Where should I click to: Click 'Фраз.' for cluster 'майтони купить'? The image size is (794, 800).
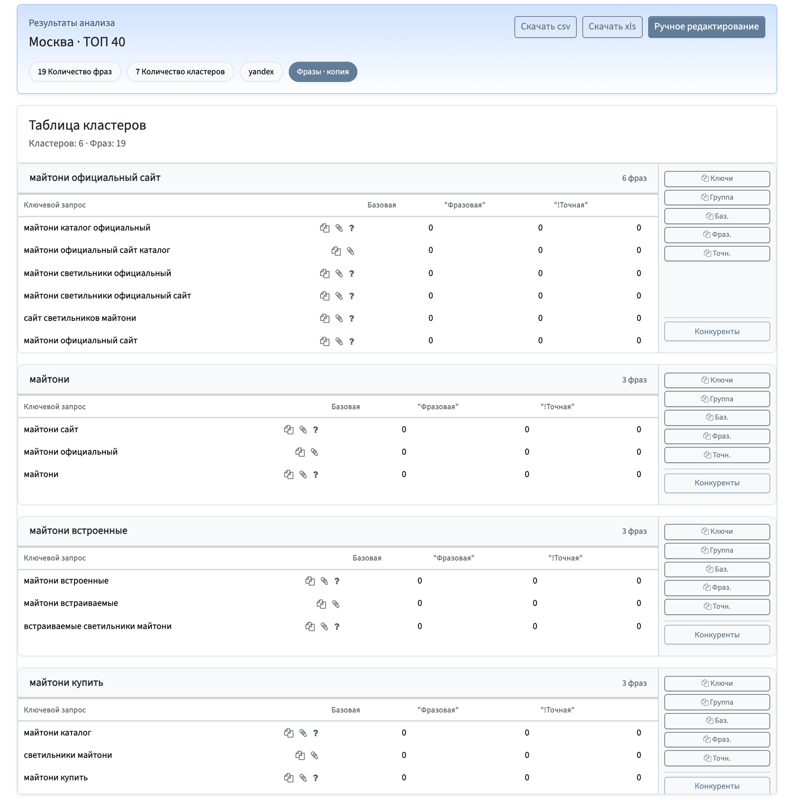pyautogui.click(x=717, y=739)
